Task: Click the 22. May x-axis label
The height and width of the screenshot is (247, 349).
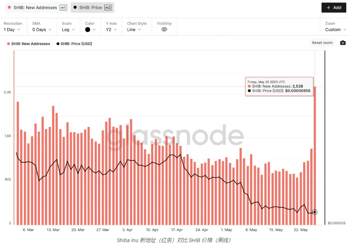Action: point(301,230)
